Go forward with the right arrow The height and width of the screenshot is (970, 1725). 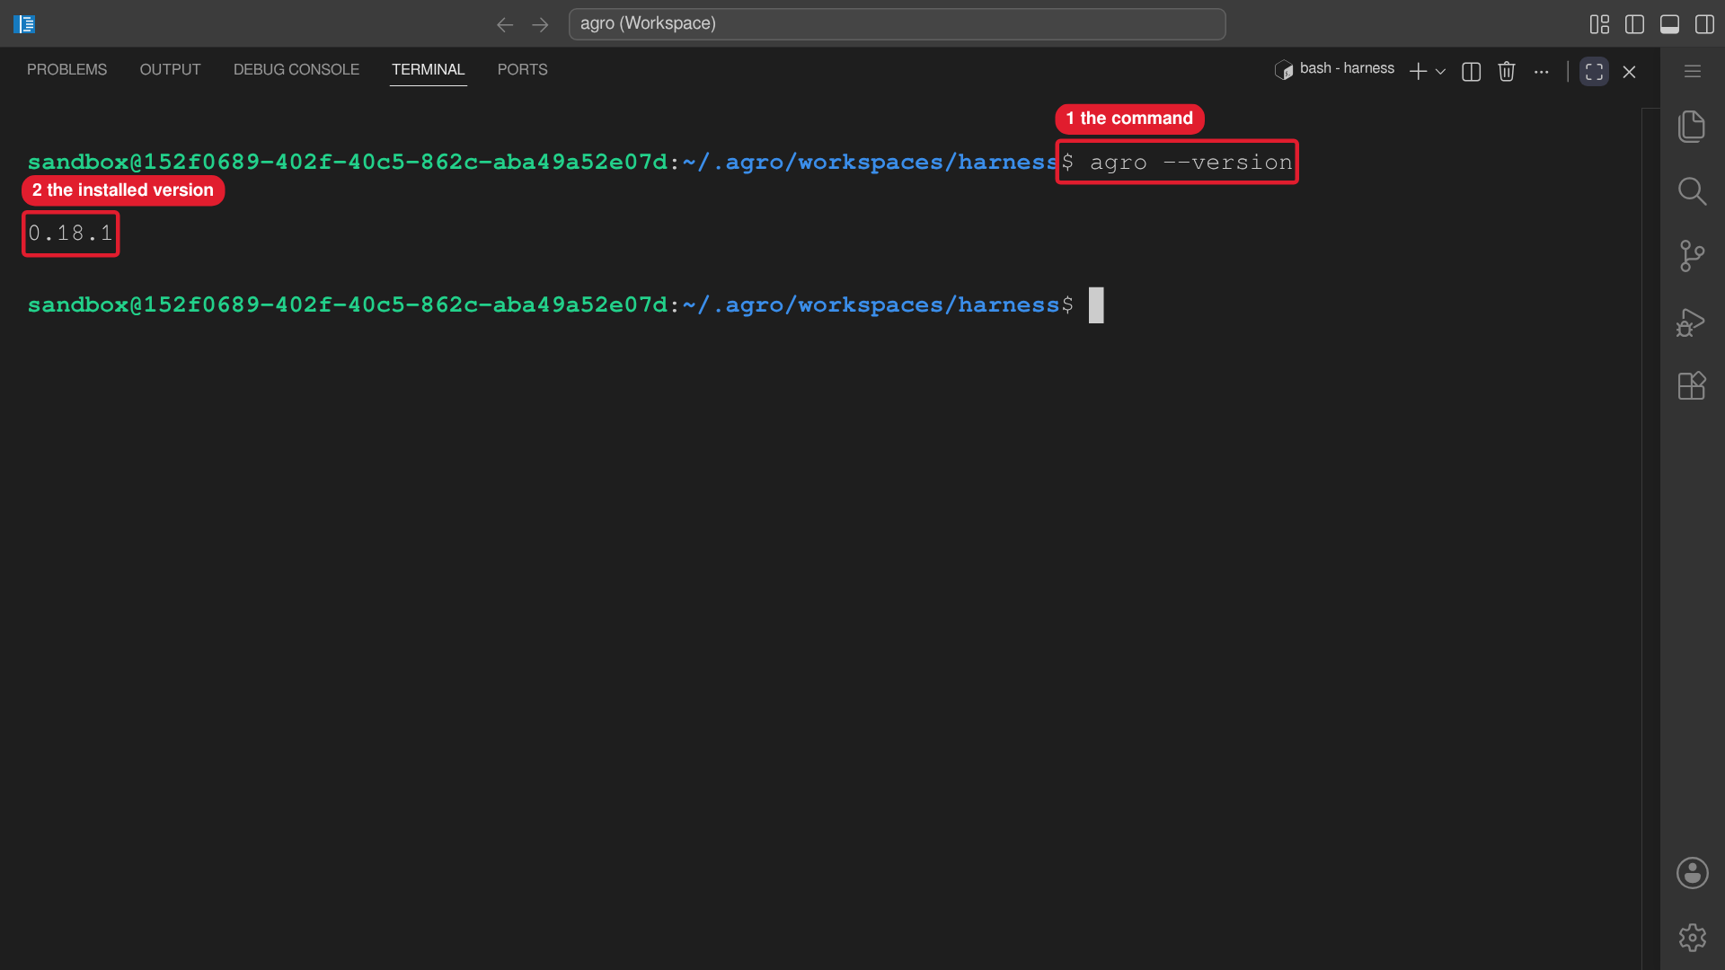tap(540, 24)
